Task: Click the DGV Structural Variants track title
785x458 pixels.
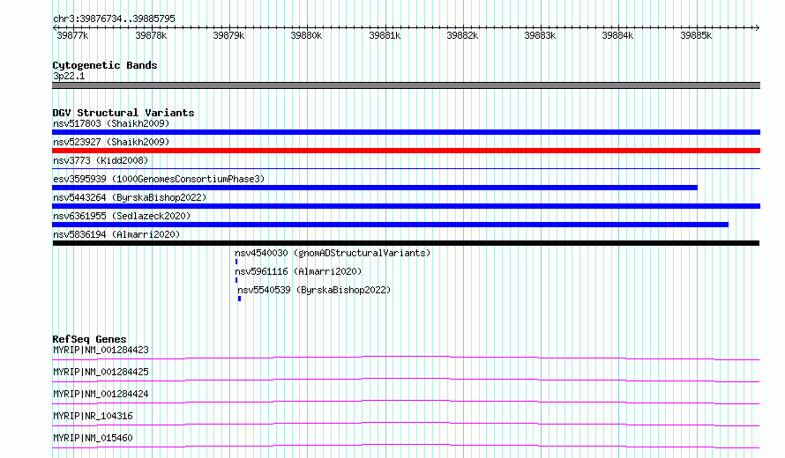Action: 123,113
